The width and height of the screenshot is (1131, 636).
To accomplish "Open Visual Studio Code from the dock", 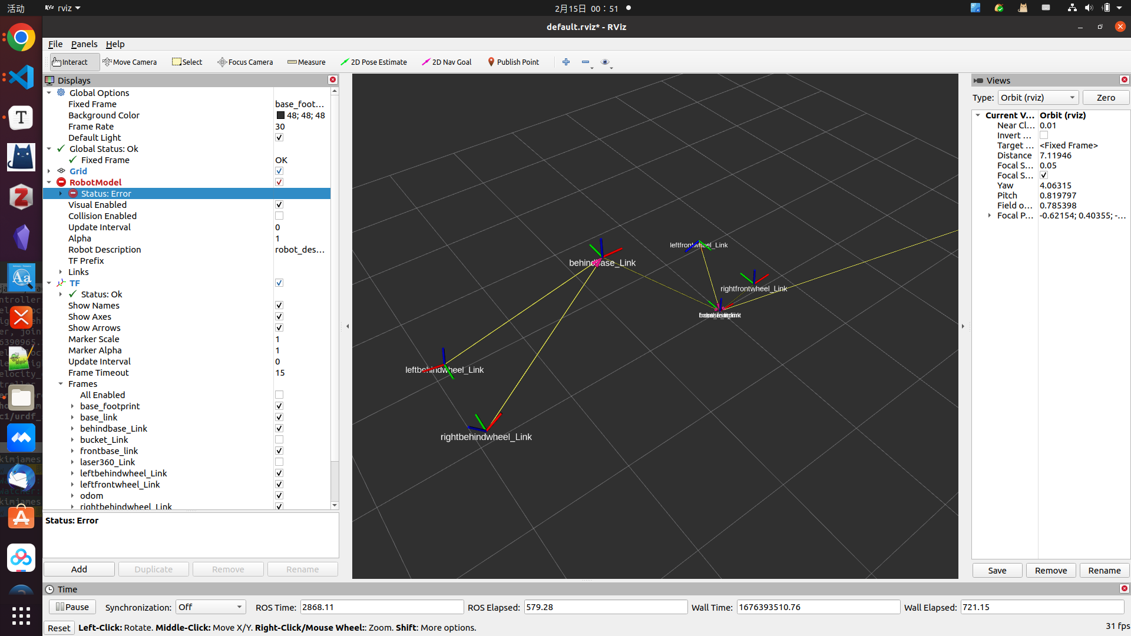I will pyautogui.click(x=21, y=77).
